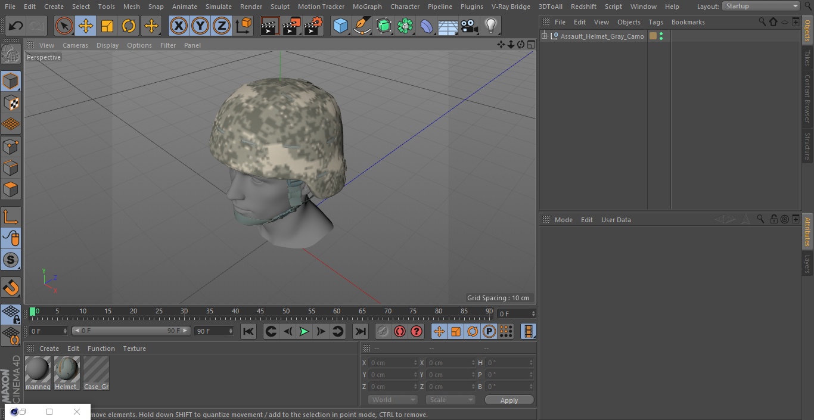Select the Case_Gr material thumbnail
This screenshot has width=814, height=420.
(x=96, y=373)
